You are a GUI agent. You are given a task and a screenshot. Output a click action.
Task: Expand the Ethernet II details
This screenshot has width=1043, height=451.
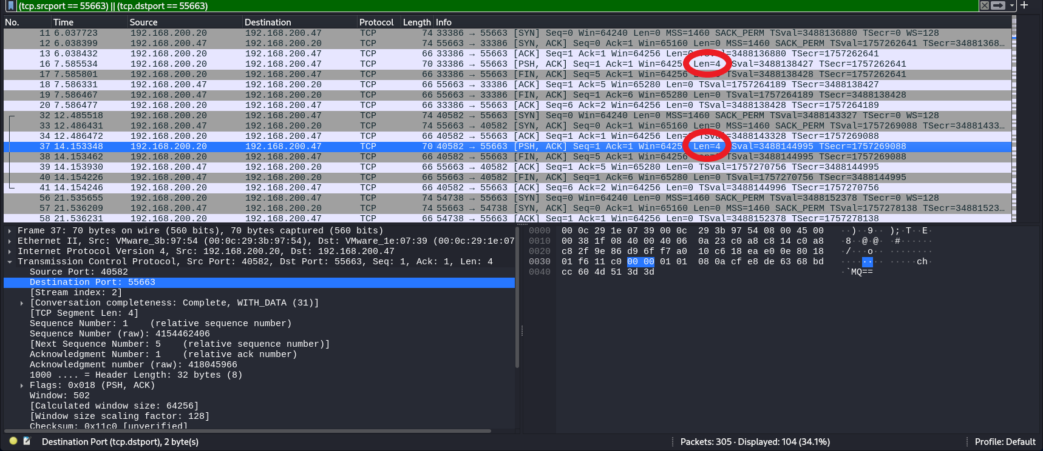pyautogui.click(x=10, y=241)
